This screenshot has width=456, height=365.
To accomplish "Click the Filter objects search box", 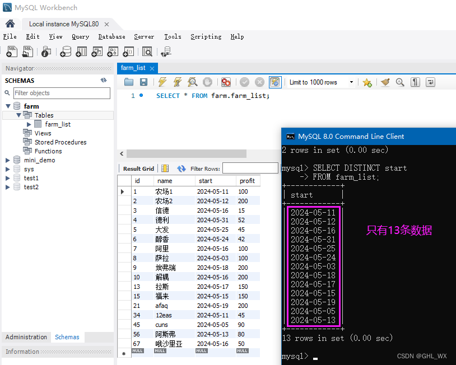I will click(x=62, y=93).
